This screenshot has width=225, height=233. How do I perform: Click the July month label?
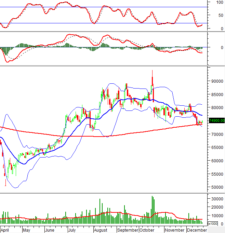pos(72,230)
